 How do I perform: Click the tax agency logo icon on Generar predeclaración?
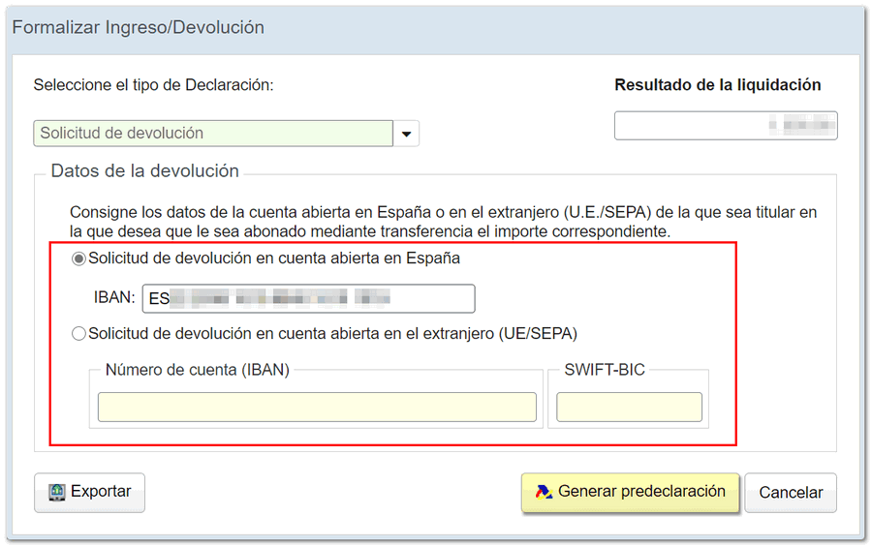(x=544, y=492)
